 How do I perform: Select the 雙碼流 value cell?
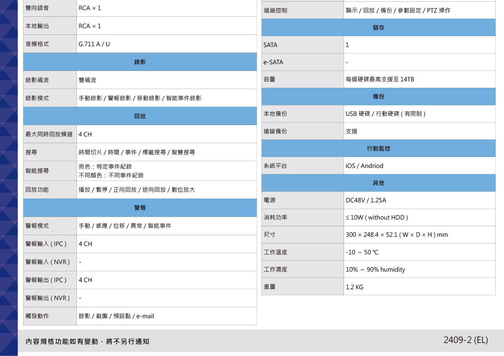[167, 80]
